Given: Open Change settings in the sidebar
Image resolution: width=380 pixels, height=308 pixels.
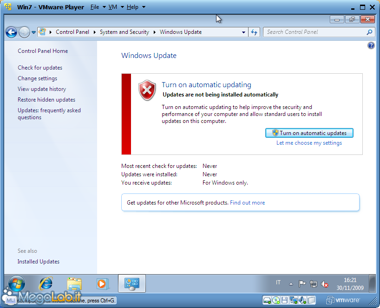Looking at the screenshot, I should pyautogui.click(x=37, y=78).
